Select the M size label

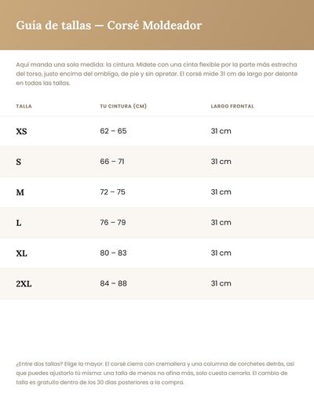pos(20,192)
